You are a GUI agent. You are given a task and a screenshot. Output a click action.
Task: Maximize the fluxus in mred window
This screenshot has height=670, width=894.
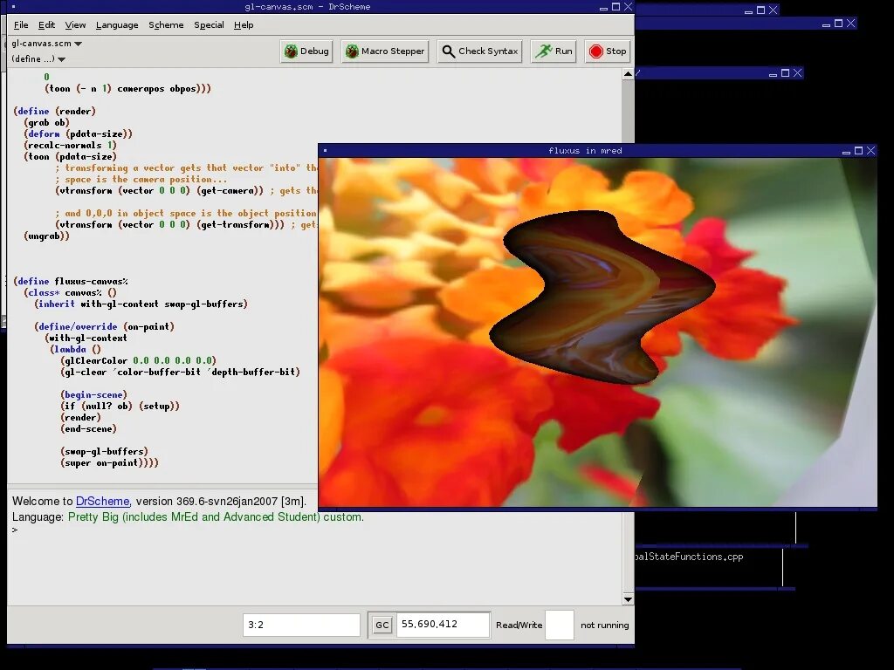coord(859,151)
